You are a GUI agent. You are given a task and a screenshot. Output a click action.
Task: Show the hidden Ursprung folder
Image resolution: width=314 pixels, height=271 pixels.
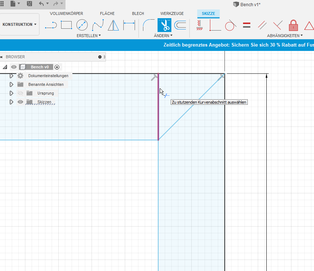point(20,93)
